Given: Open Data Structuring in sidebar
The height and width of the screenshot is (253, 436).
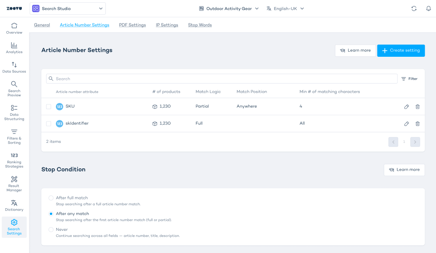Looking at the screenshot, I should point(14,112).
